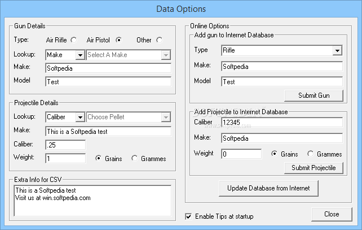Open the online gun Type Rifle dropdown
The image size is (362, 230).
pyautogui.click(x=337, y=51)
